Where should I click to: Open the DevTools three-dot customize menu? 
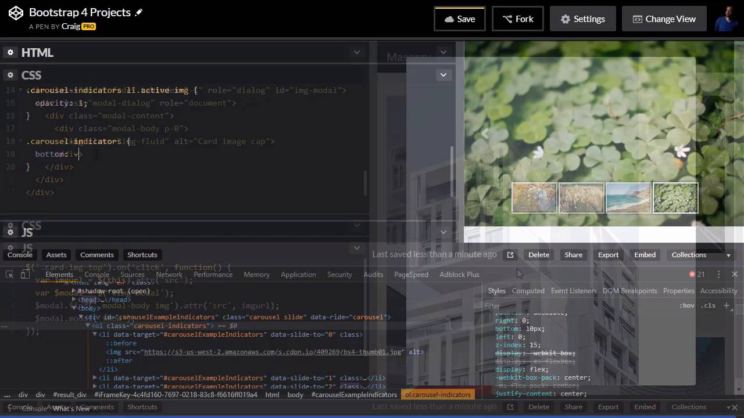[718, 274]
